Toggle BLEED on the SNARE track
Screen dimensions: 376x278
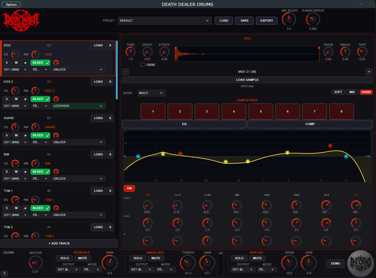tap(40, 135)
